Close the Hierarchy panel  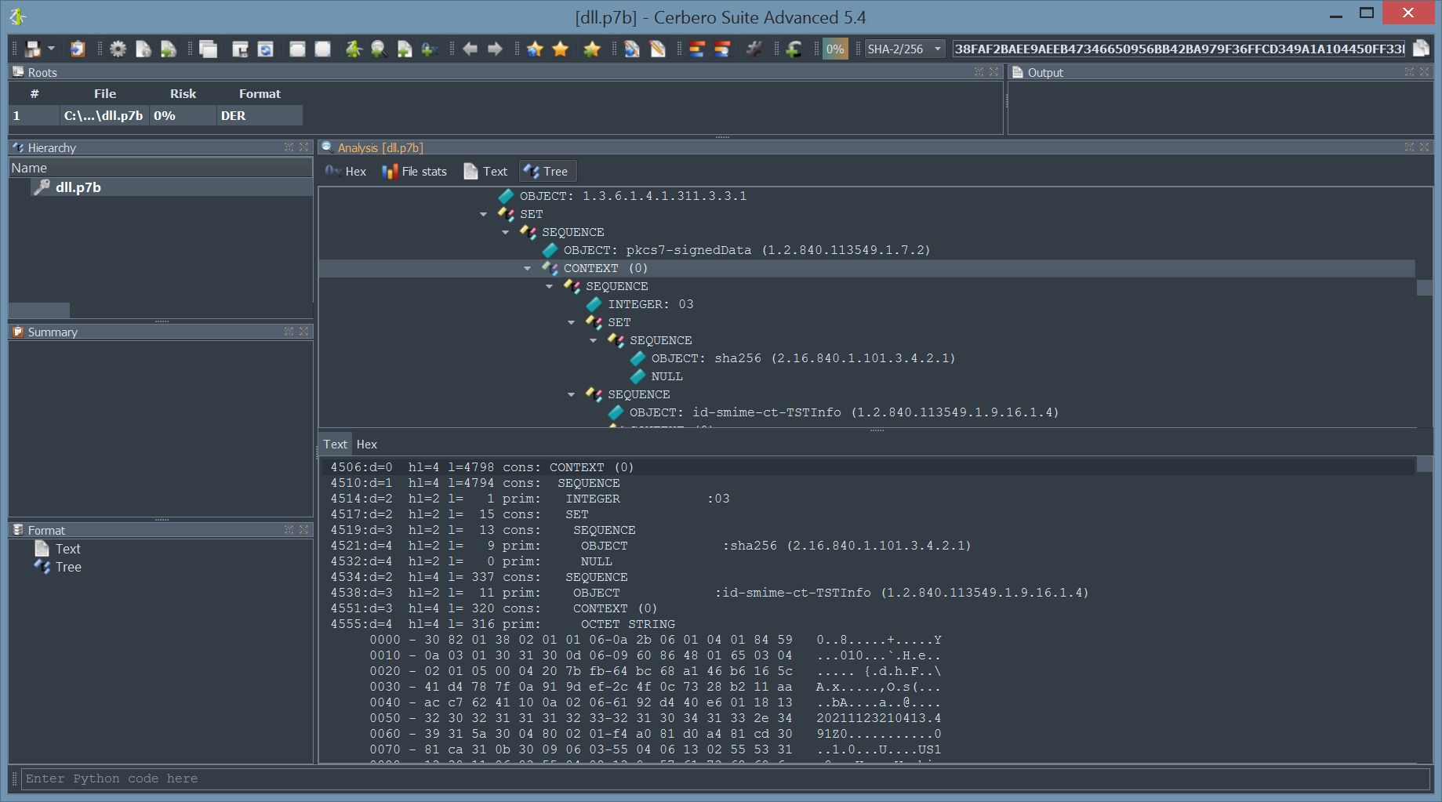tap(303, 147)
